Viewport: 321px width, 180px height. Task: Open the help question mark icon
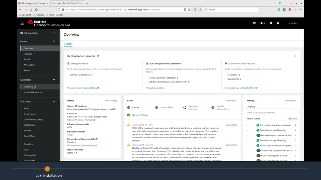coord(278,23)
